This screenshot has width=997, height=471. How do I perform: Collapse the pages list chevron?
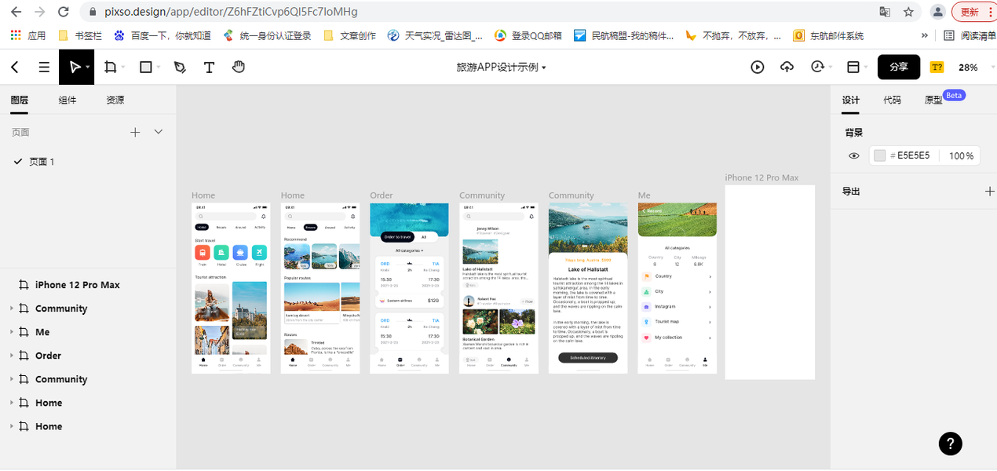point(159,132)
